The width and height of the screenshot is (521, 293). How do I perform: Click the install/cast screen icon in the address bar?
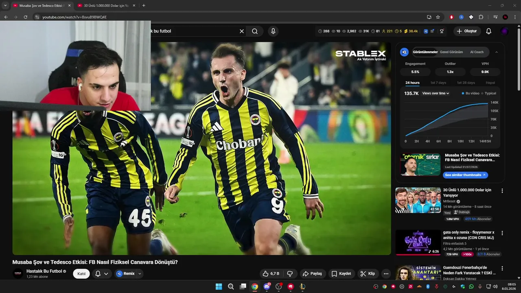point(429,17)
